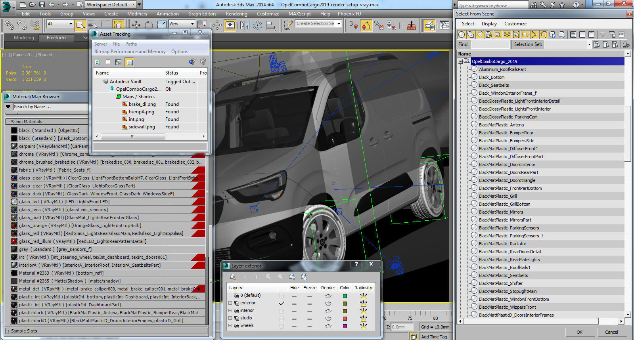The height and width of the screenshot is (340, 634).
Task: Click the Undo arrow in the quick access toolbar
Action: click(52, 4)
